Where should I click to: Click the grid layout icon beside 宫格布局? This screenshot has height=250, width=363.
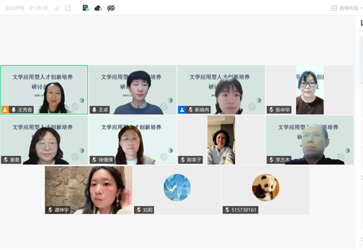tap(334, 8)
